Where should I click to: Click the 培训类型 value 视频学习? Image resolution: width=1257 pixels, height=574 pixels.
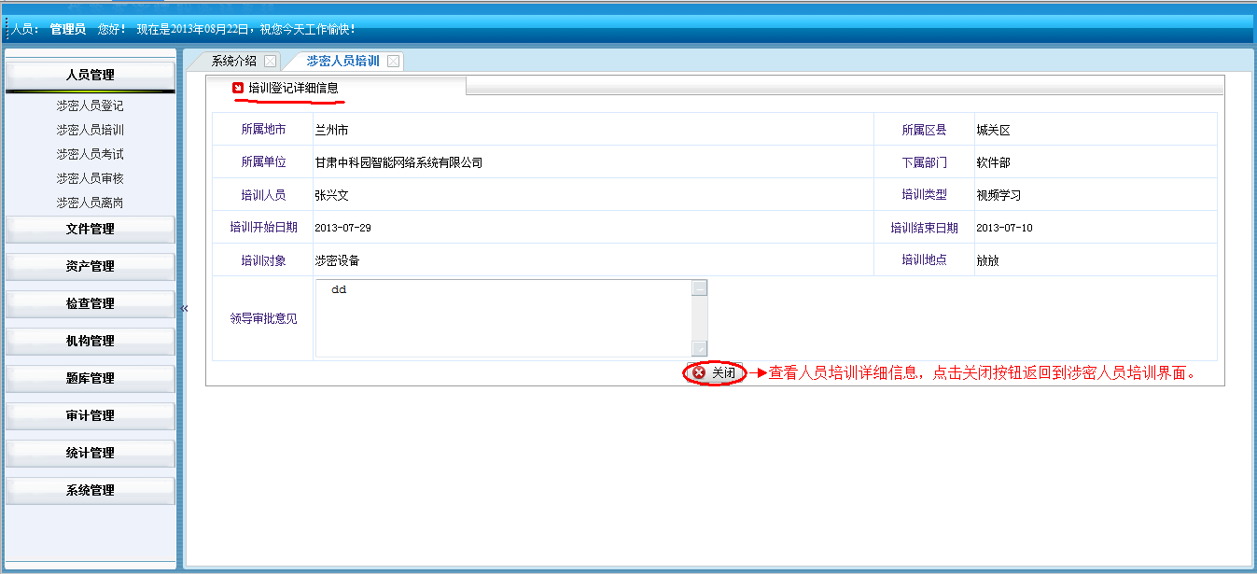coord(999,195)
